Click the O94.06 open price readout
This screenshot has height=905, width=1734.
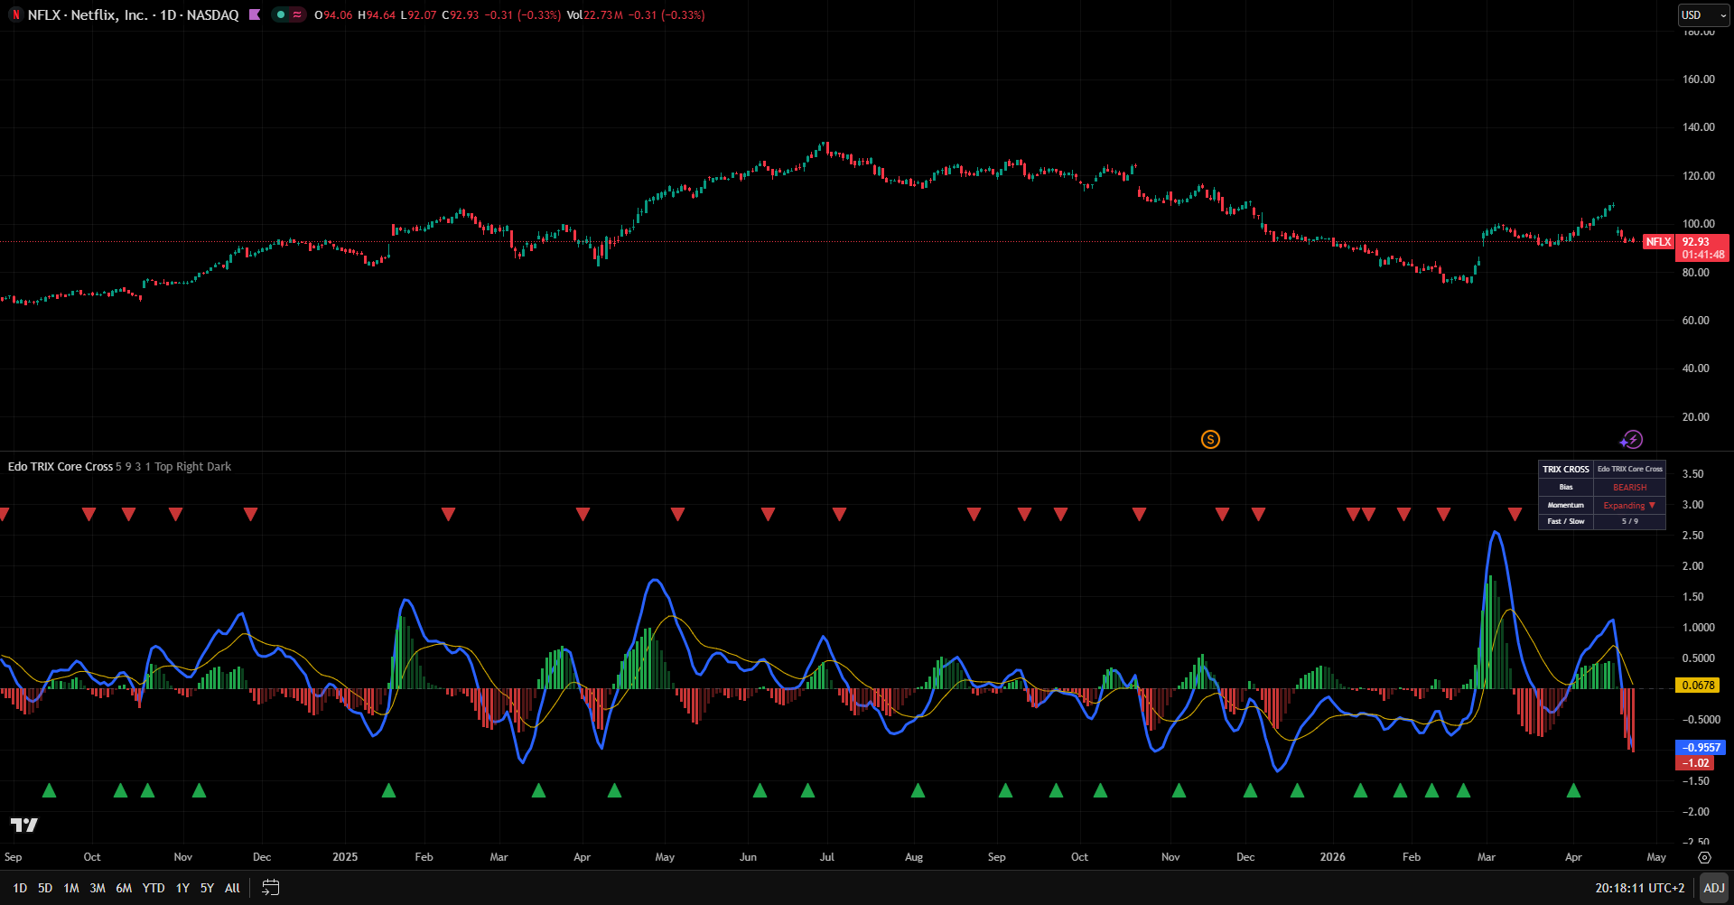[x=333, y=15]
